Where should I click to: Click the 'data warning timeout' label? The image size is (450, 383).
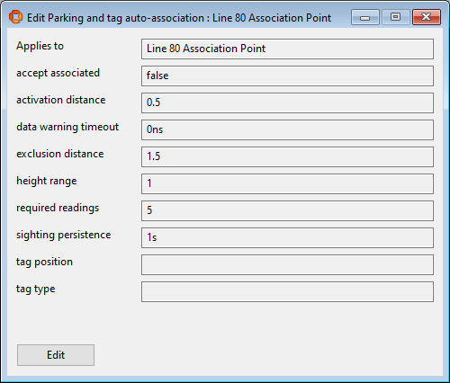67,127
